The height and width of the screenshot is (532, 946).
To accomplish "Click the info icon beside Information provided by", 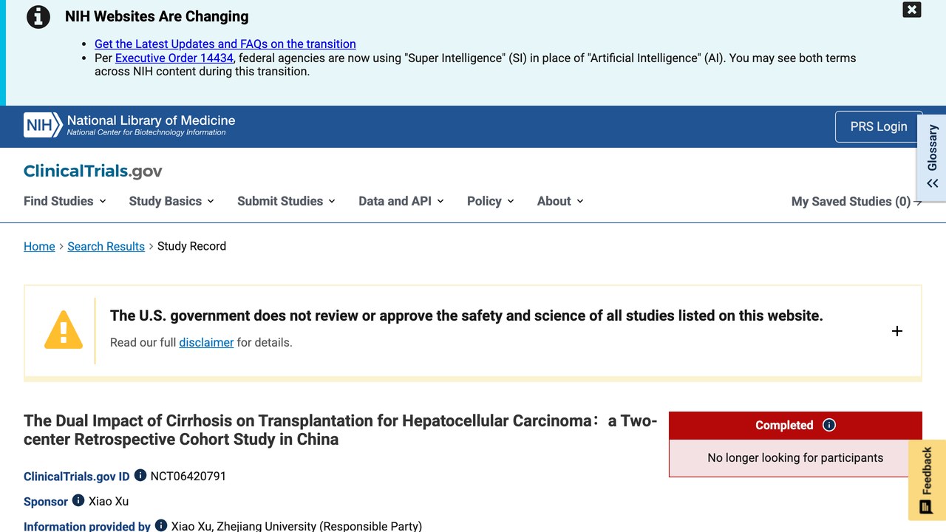I will pyautogui.click(x=161, y=525).
